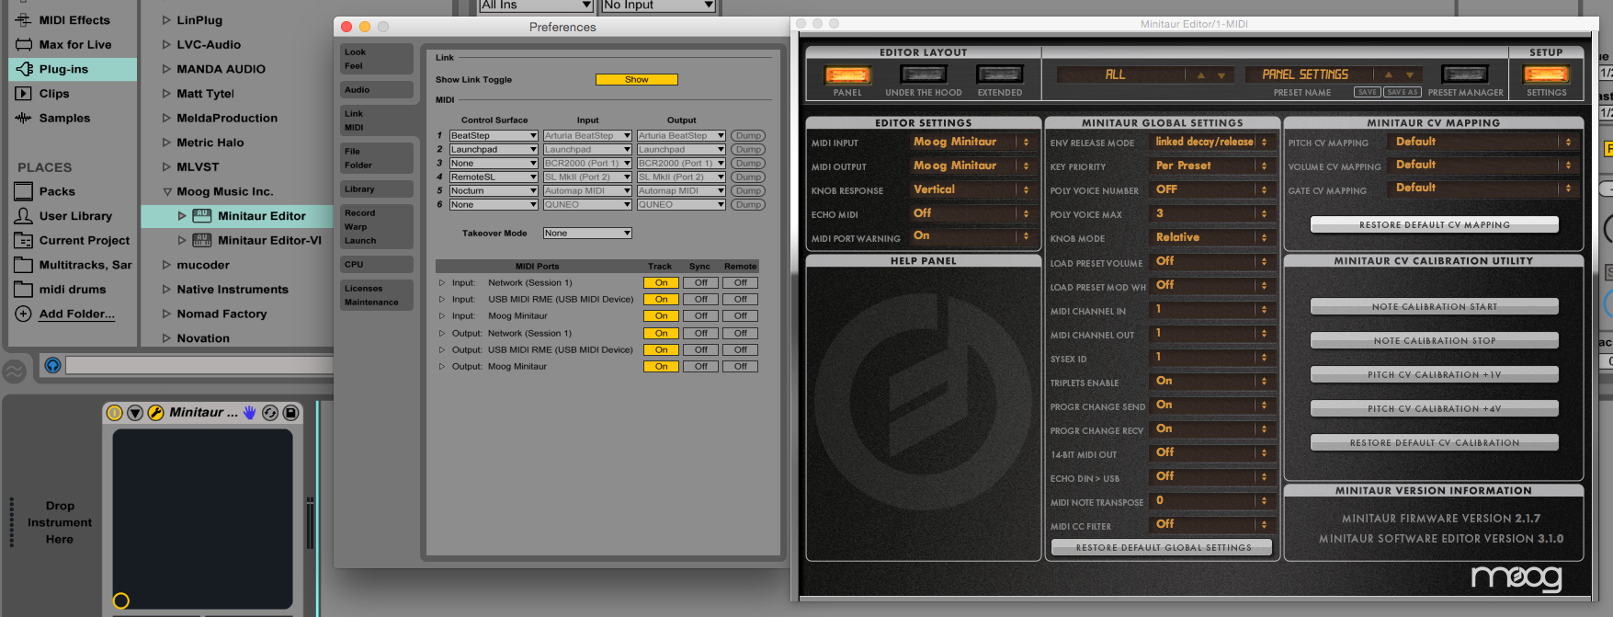Open Licenses Maintenance preferences tab
This screenshot has height=617, width=1613.
click(x=377, y=295)
